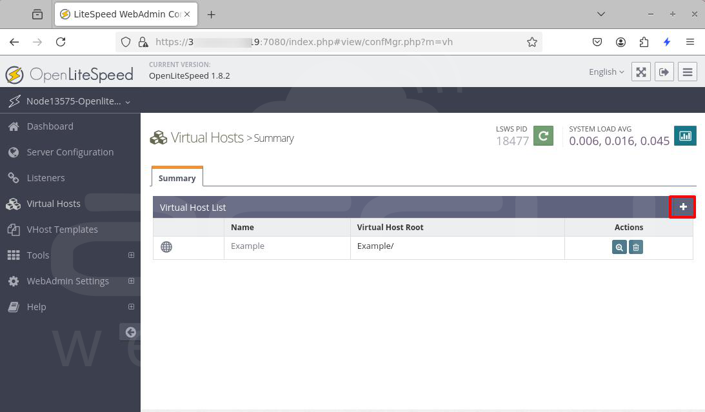The width and height of the screenshot is (705, 412).
Task: Click the Help book icon
Action: [x=14, y=307]
